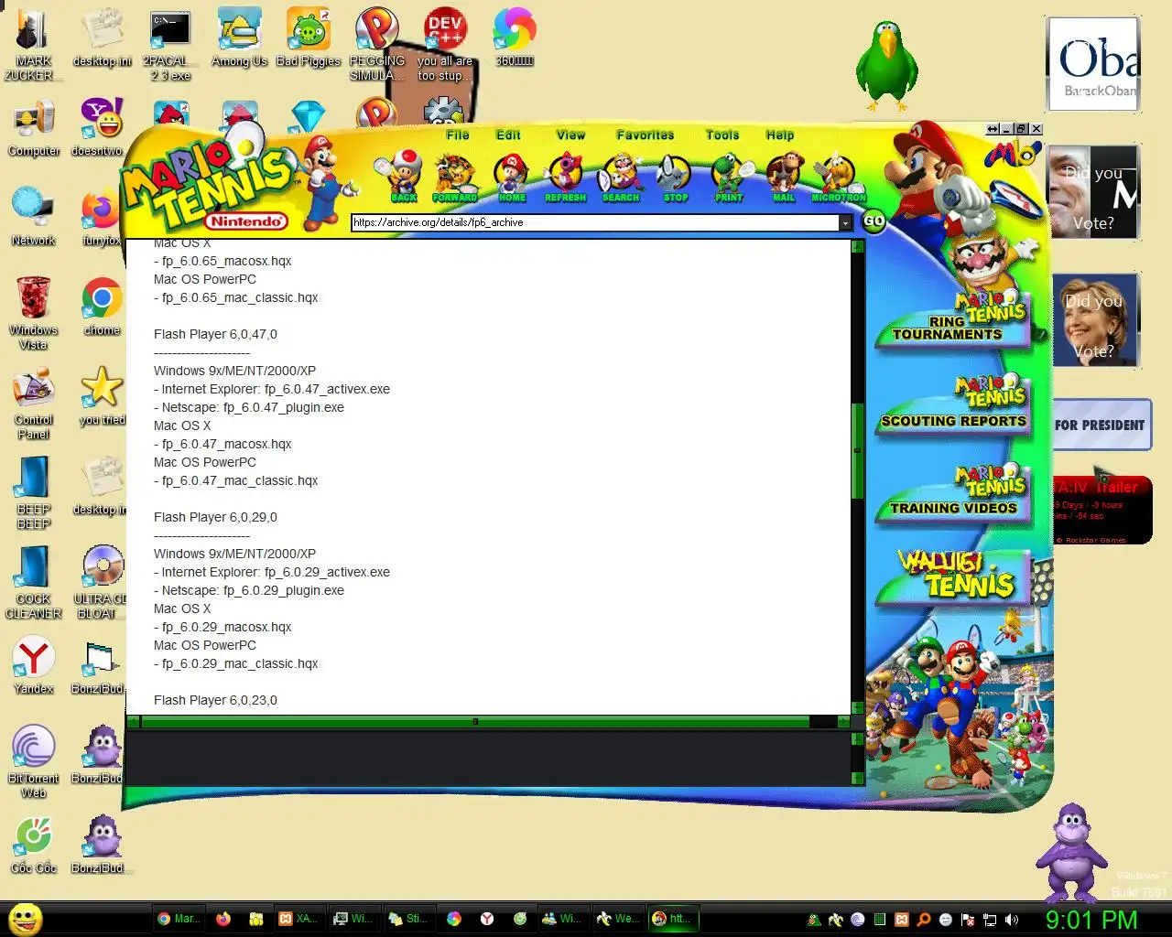Click the horizontal scrollbar of the page
Image resolution: width=1172 pixels, height=937 pixels.
click(474, 722)
